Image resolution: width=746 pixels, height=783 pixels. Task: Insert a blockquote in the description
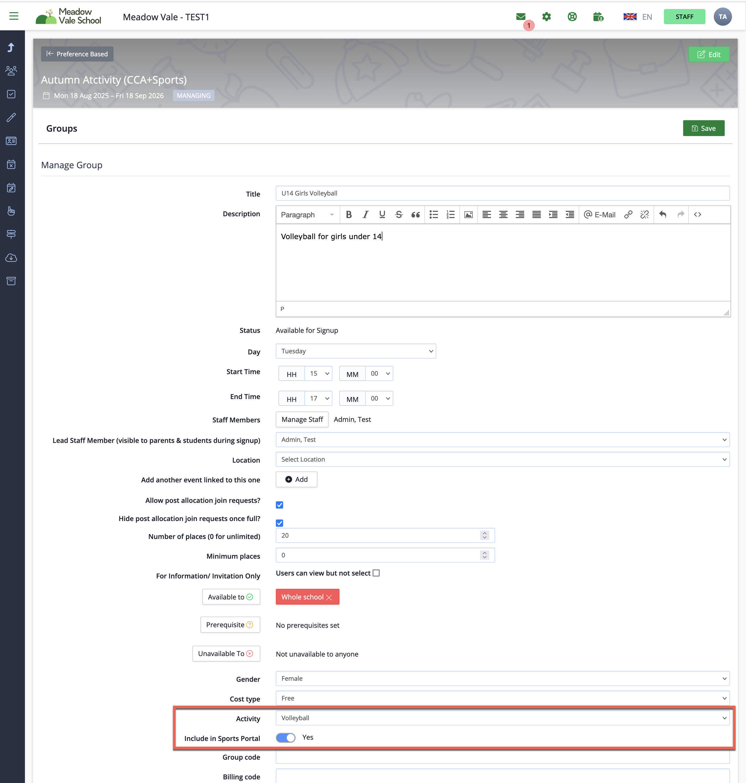(416, 215)
